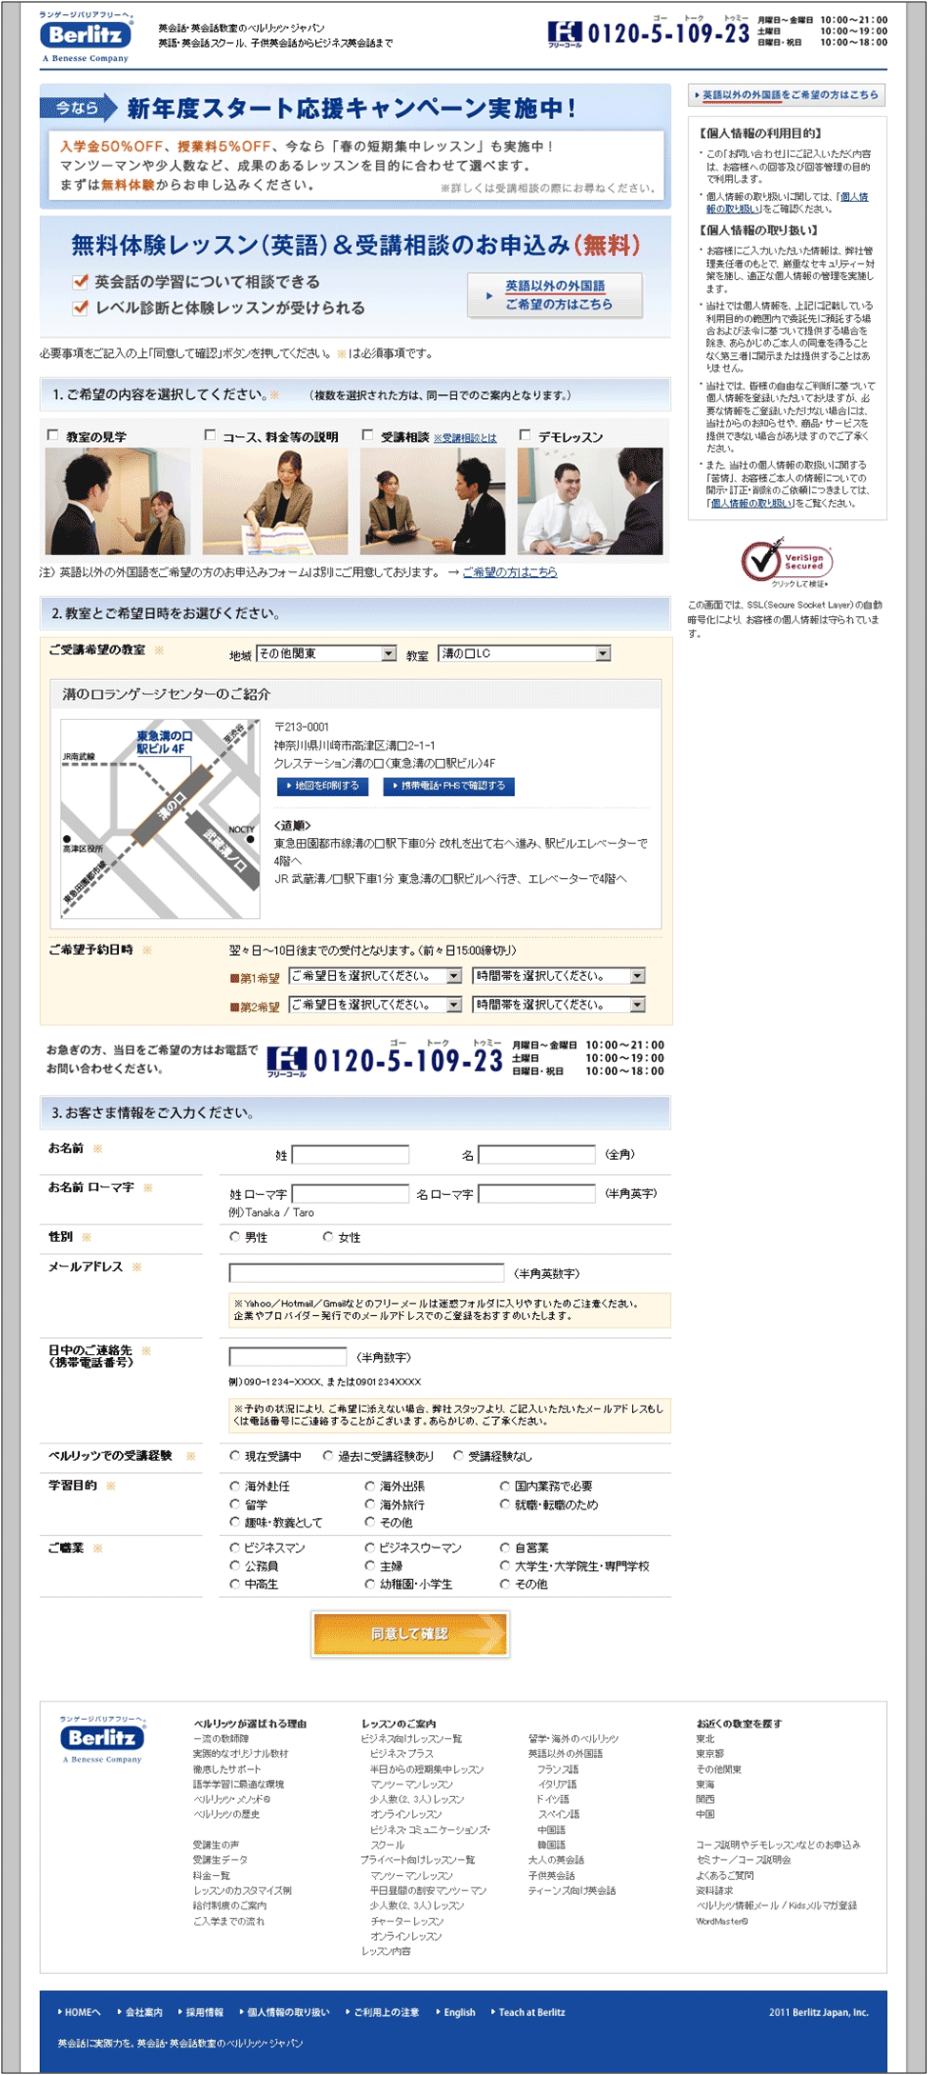This screenshot has height=2075, width=928.
Task: Click sidebar link 英語以外の外国語をご希望の方はこちら
Action: [787, 95]
